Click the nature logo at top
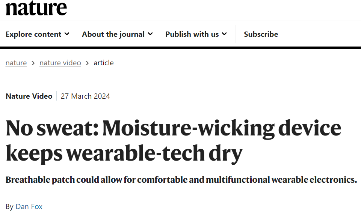The height and width of the screenshot is (212, 361). [36, 8]
